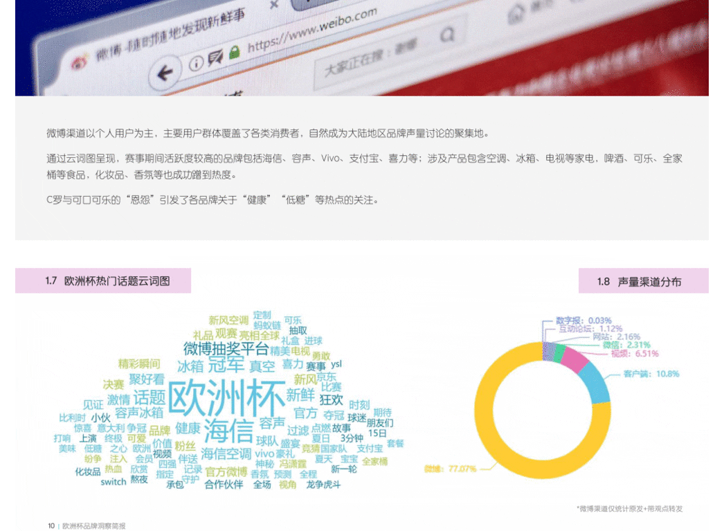Click the 数字报: 0.03% chart label
This screenshot has height=531, width=724.
pos(583,321)
